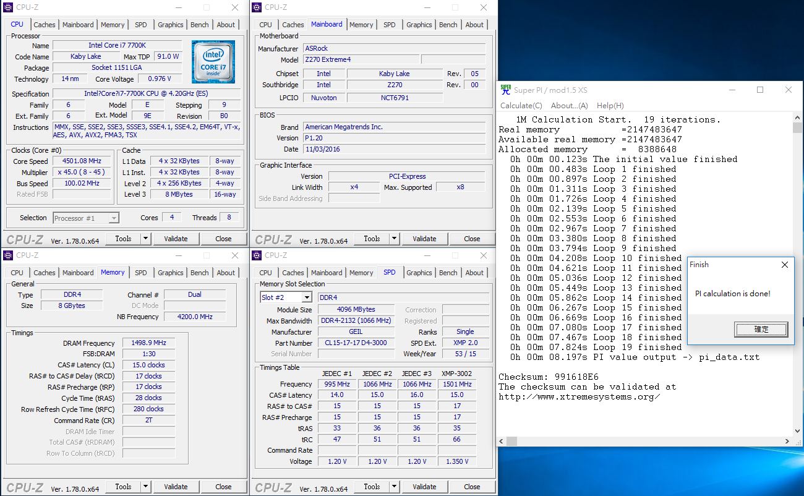
Task: Click Close button in CPU-Z SPD window
Action: (472, 487)
